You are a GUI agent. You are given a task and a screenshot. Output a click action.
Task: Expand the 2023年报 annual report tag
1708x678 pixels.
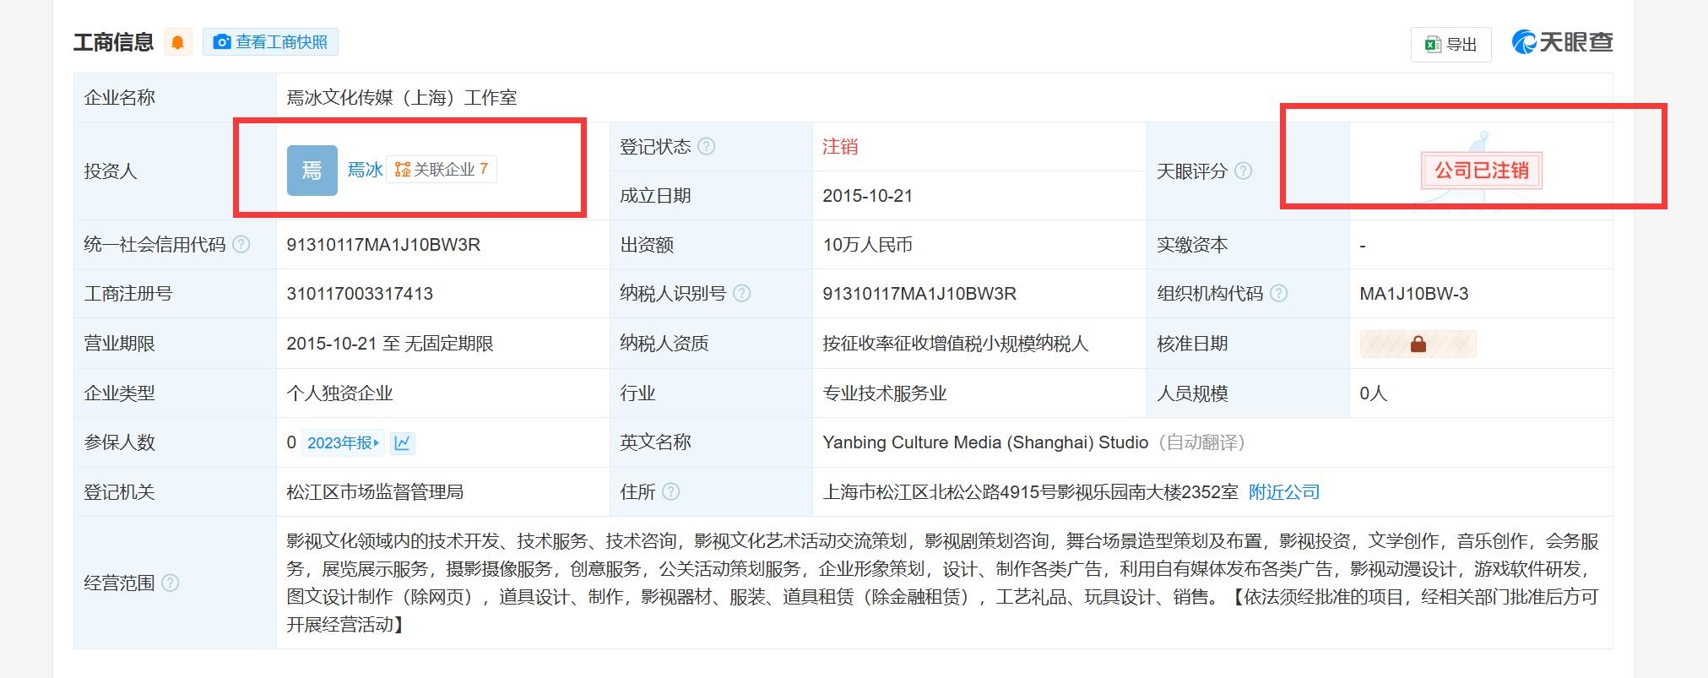point(343,443)
